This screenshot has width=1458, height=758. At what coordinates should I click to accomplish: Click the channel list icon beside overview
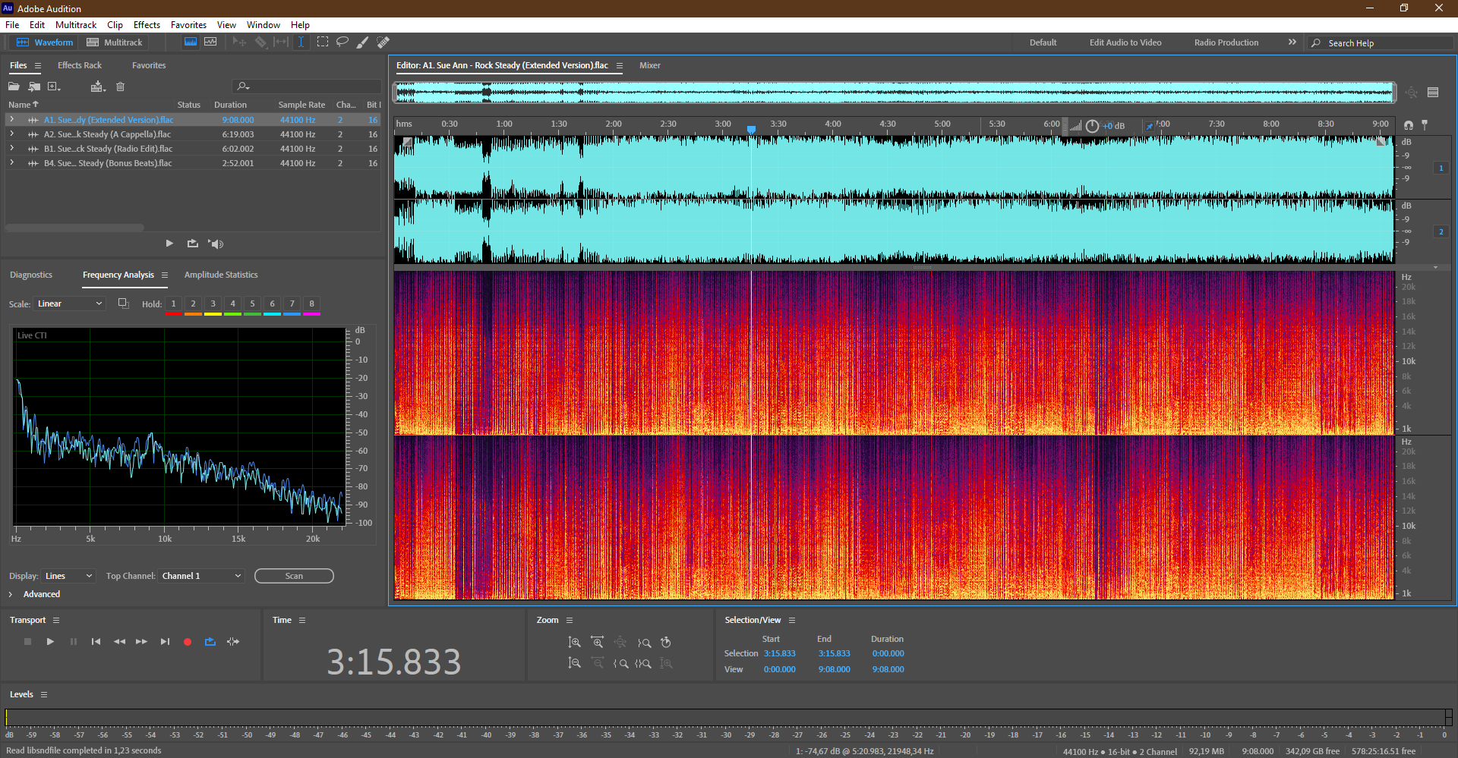1433,93
